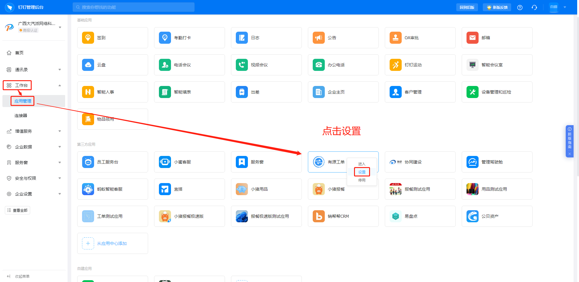Open the 协同建设 app card
The height and width of the screenshot is (282, 579).
point(420,162)
